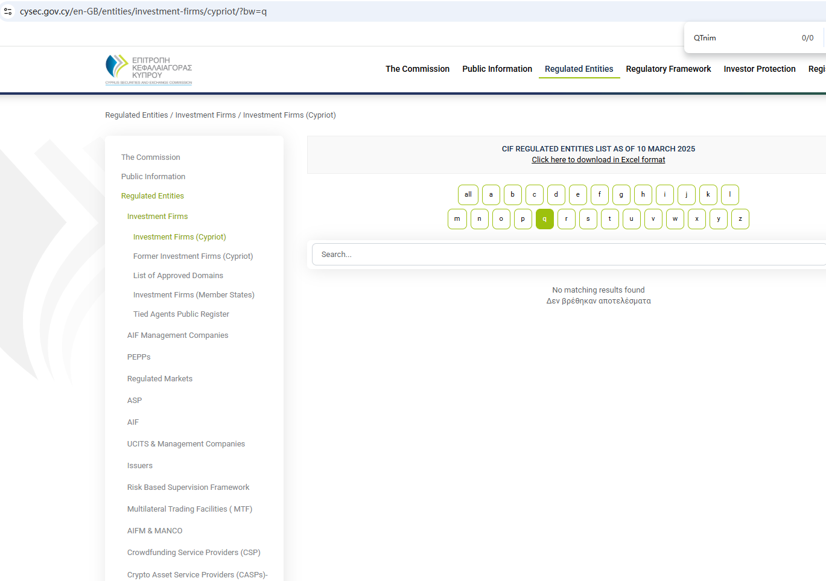Open Crowdfunding Service Providers (CSP) sidebar link
826x581 pixels.
pos(194,553)
